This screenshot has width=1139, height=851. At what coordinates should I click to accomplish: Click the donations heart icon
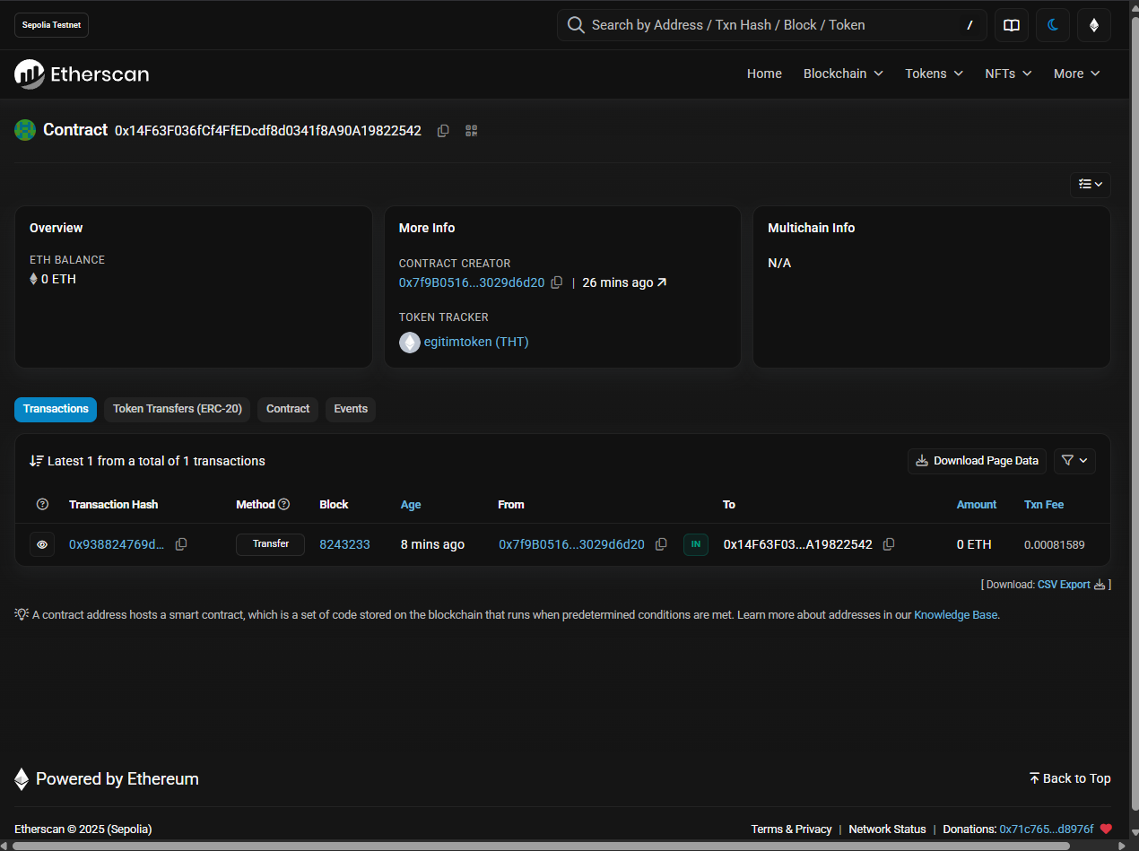coord(1106,829)
